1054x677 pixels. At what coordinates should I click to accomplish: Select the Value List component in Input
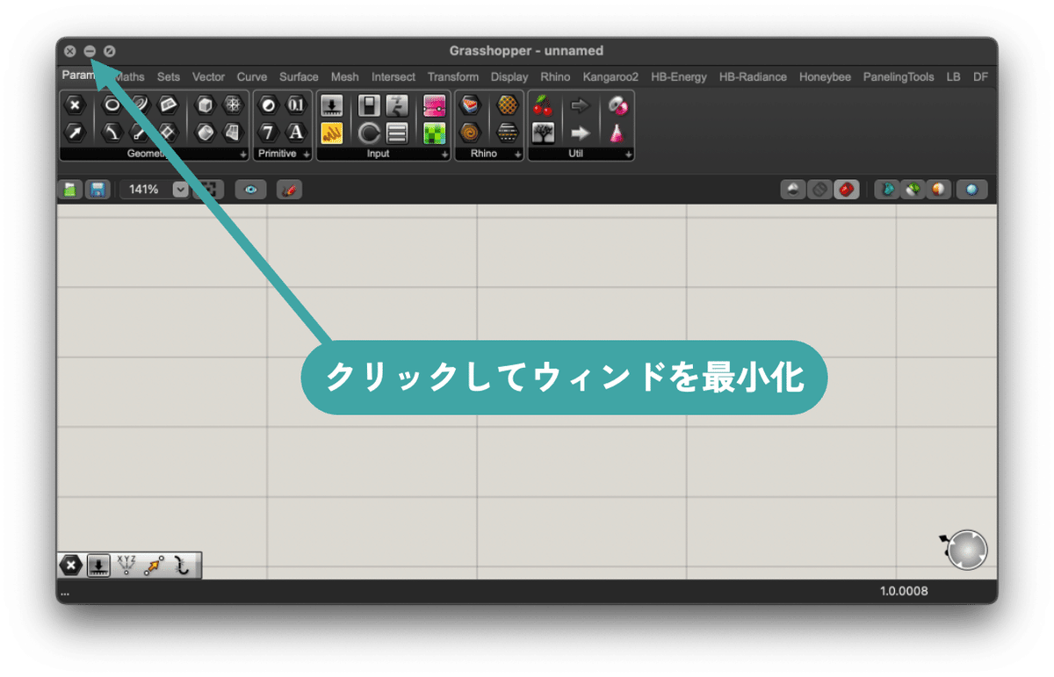tap(397, 133)
